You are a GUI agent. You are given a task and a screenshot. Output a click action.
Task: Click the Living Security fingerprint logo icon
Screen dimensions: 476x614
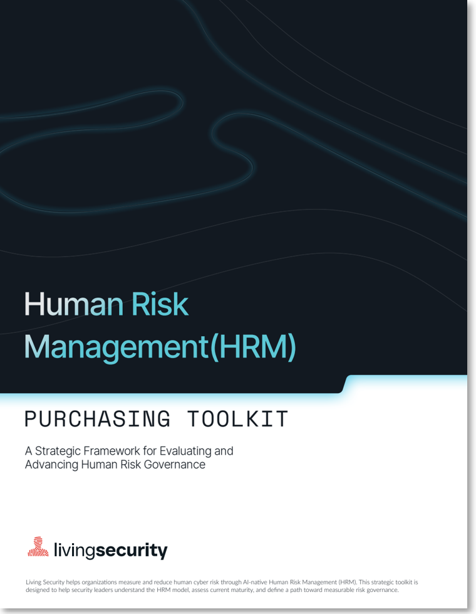[x=38, y=547]
